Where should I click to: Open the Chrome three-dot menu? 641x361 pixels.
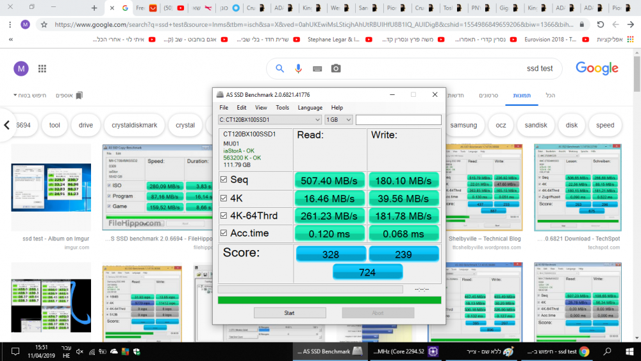[10, 24]
